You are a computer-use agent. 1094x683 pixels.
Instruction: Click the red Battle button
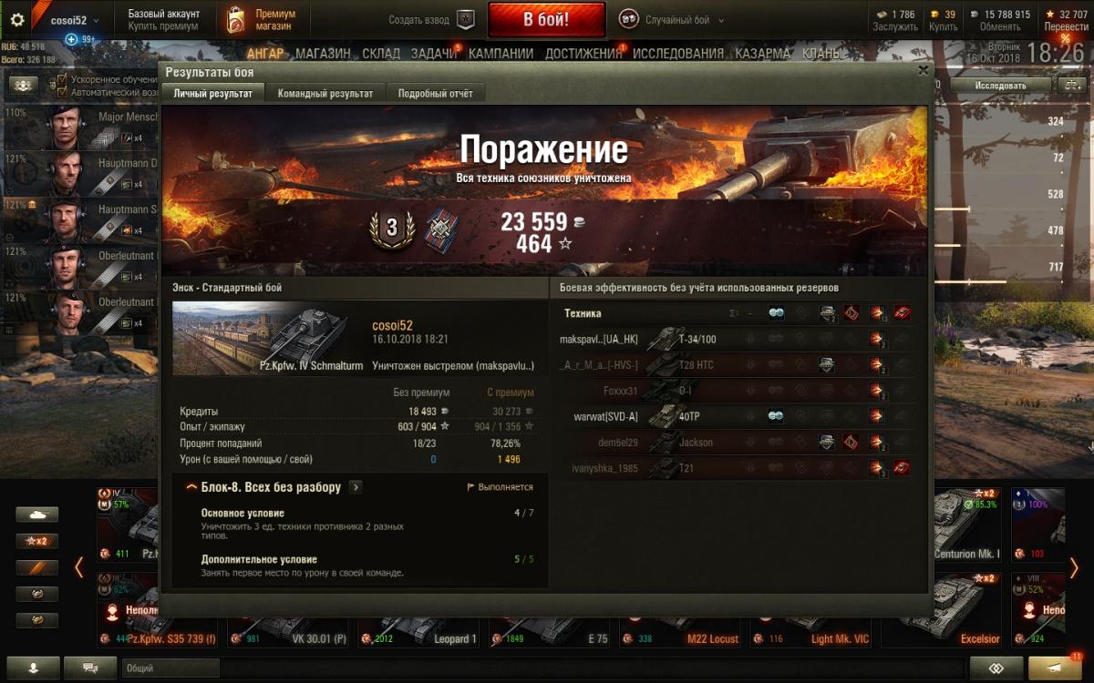click(547, 19)
